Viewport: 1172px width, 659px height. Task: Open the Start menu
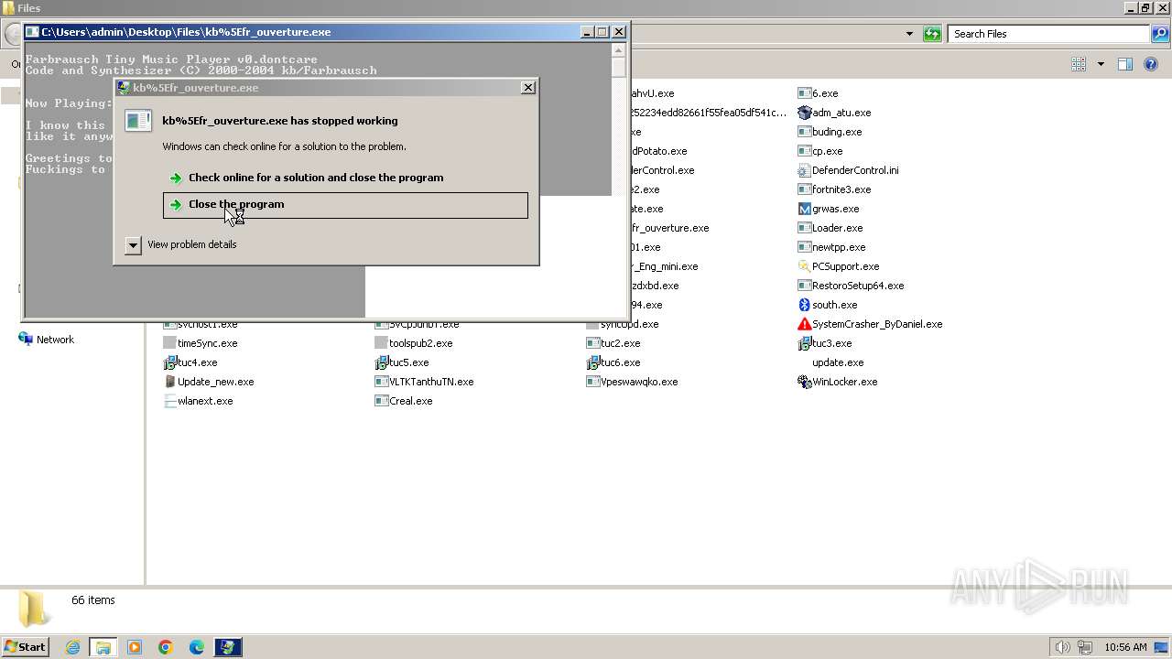[x=25, y=647]
